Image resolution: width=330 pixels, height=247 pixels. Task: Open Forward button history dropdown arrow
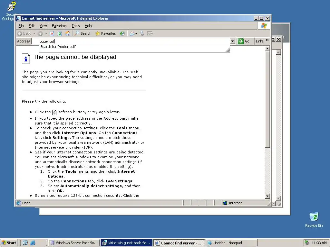tap(46, 33)
